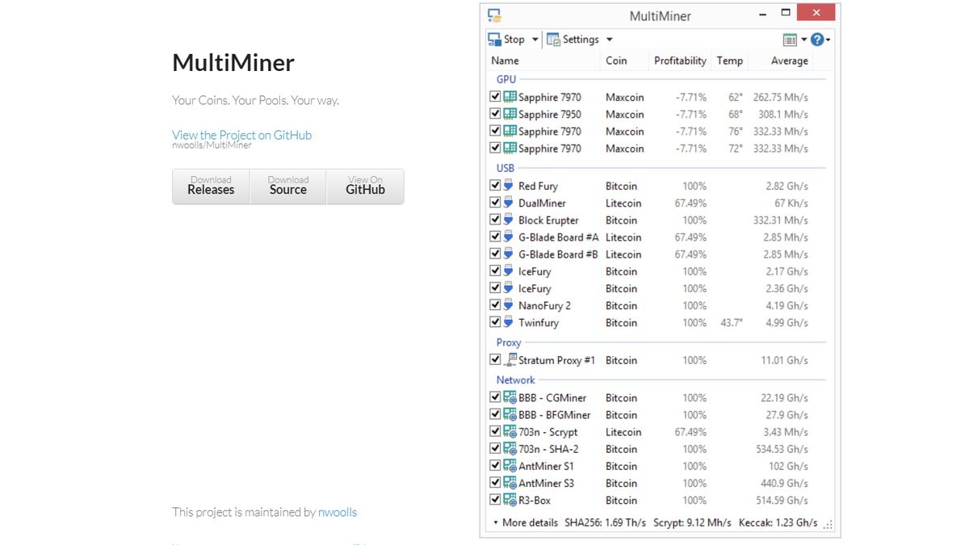Viewport: 969px width, 545px height.
Task: Uncheck the DualMiner Litecoin device
Action: pos(495,203)
